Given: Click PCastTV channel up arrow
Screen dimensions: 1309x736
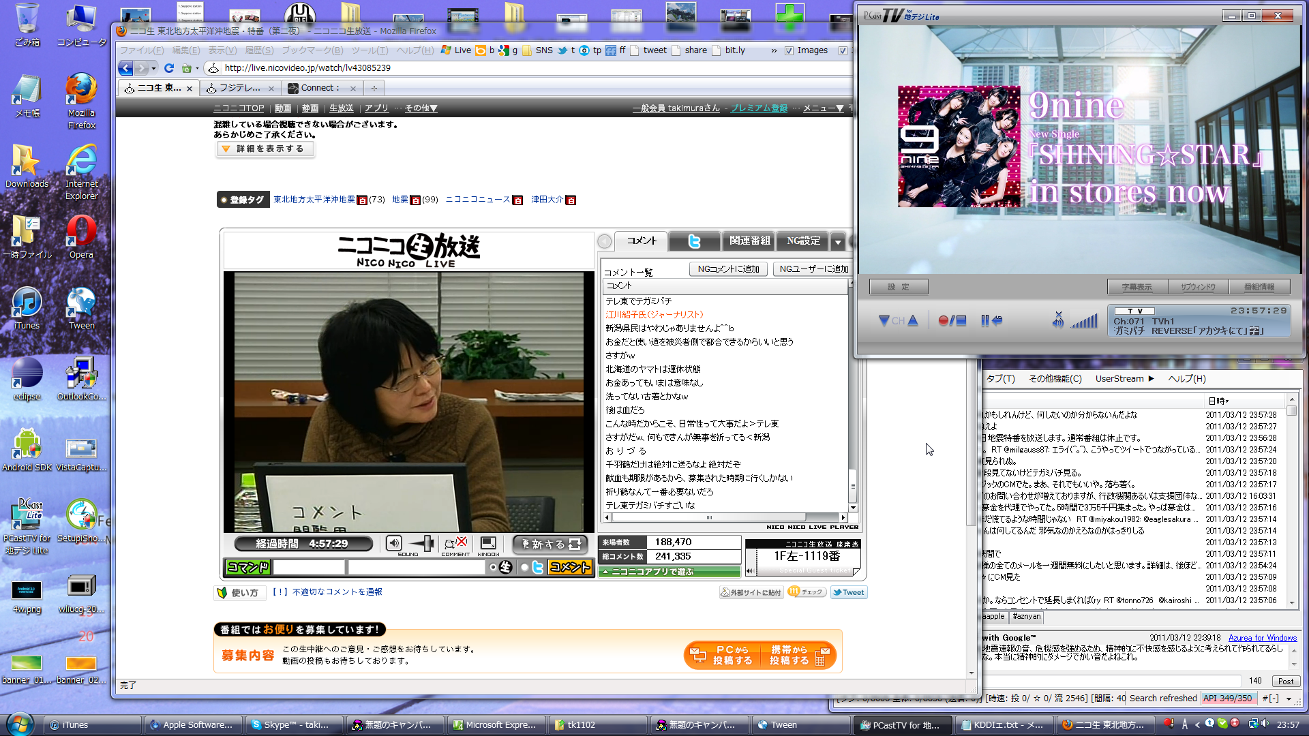Looking at the screenshot, I should [913, 320].
